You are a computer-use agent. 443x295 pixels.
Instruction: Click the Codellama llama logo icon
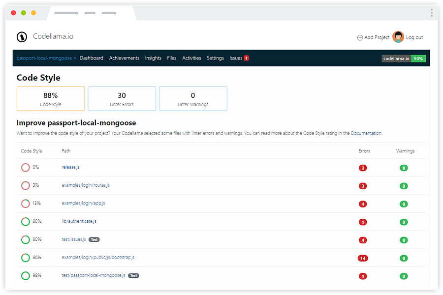pos(22,37)
